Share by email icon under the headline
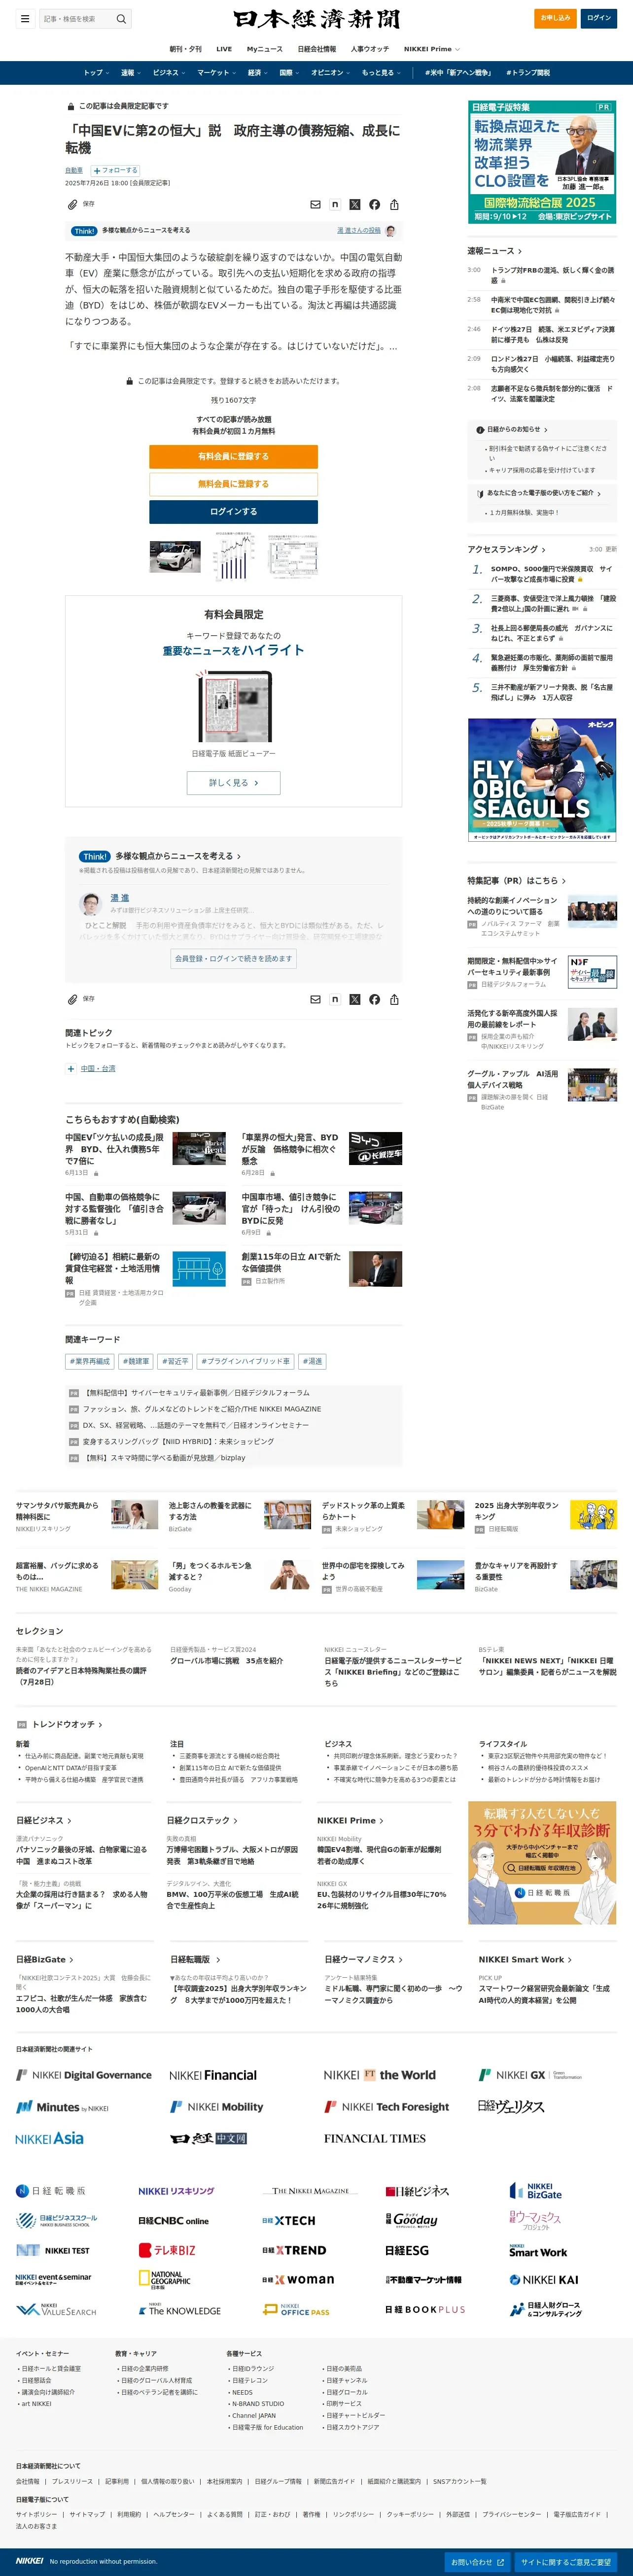633x2576 pixels. [x=315, y=204]
